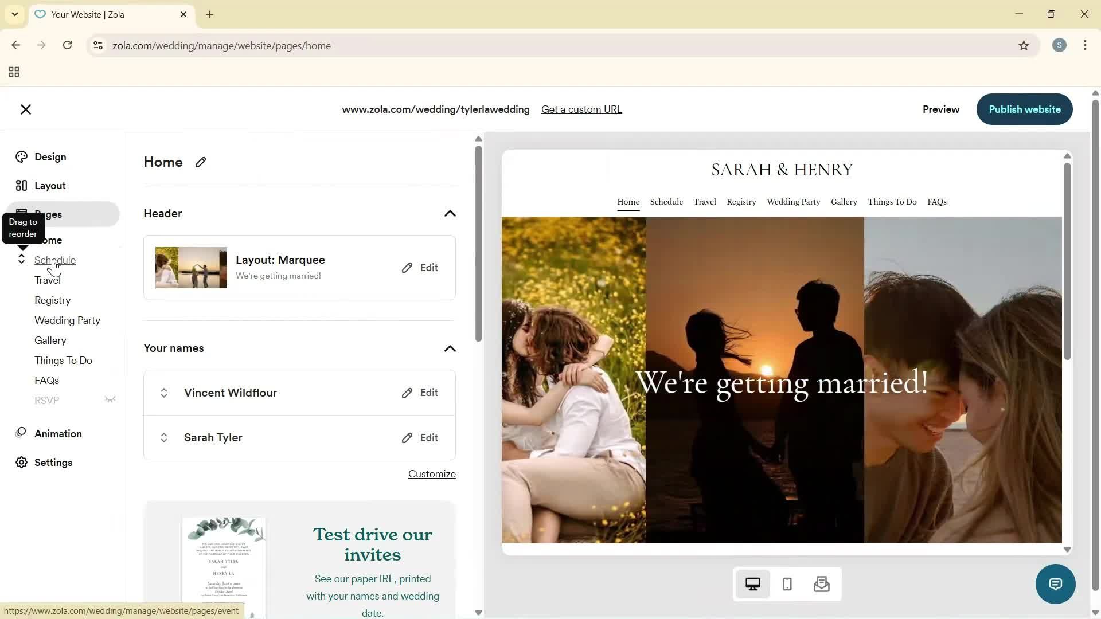Click the Get a custom URL link
The image size is (1101, 619).
click(581, 109)
